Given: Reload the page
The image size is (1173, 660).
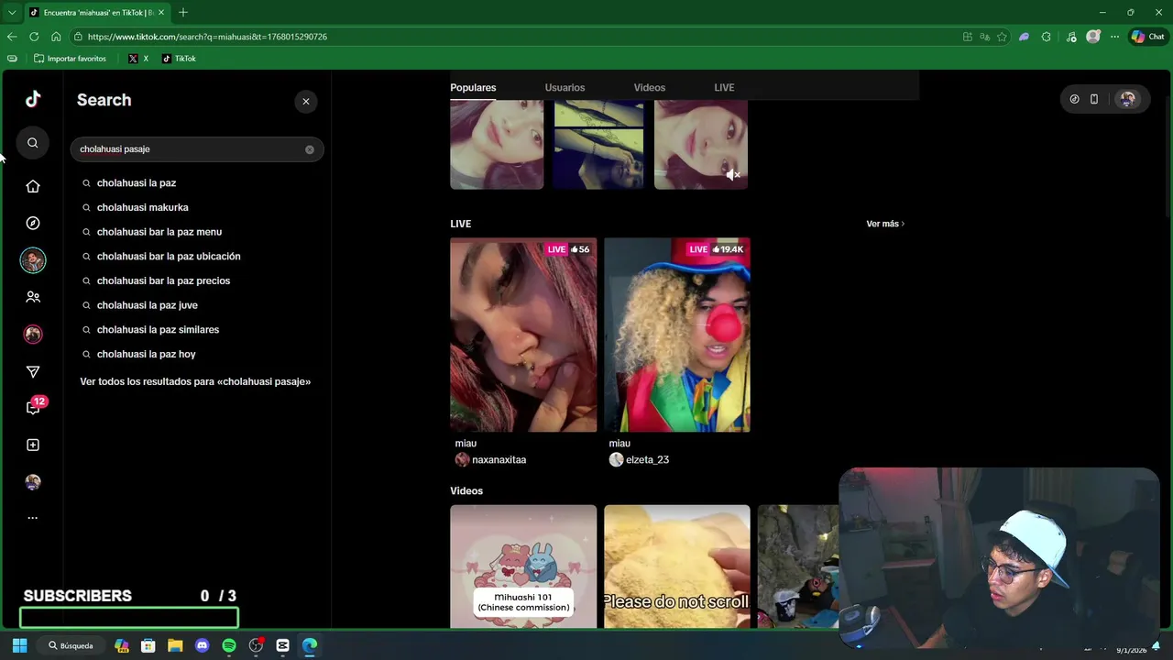Looking at the screenshot, I should click(x=34, y=37).
